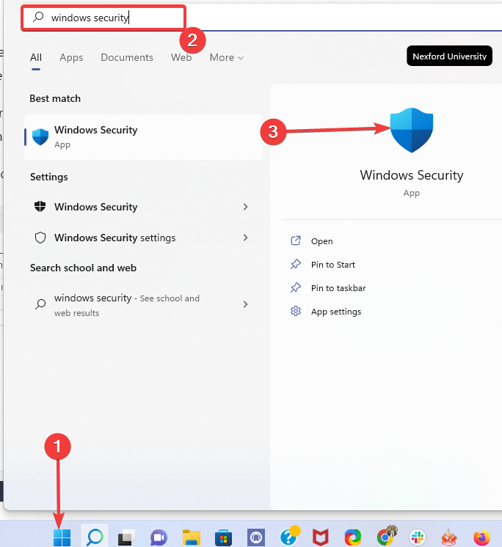Click the purple arch app icon in taskbar
Viewport: 502px width, 547px height.
(256, 537)
